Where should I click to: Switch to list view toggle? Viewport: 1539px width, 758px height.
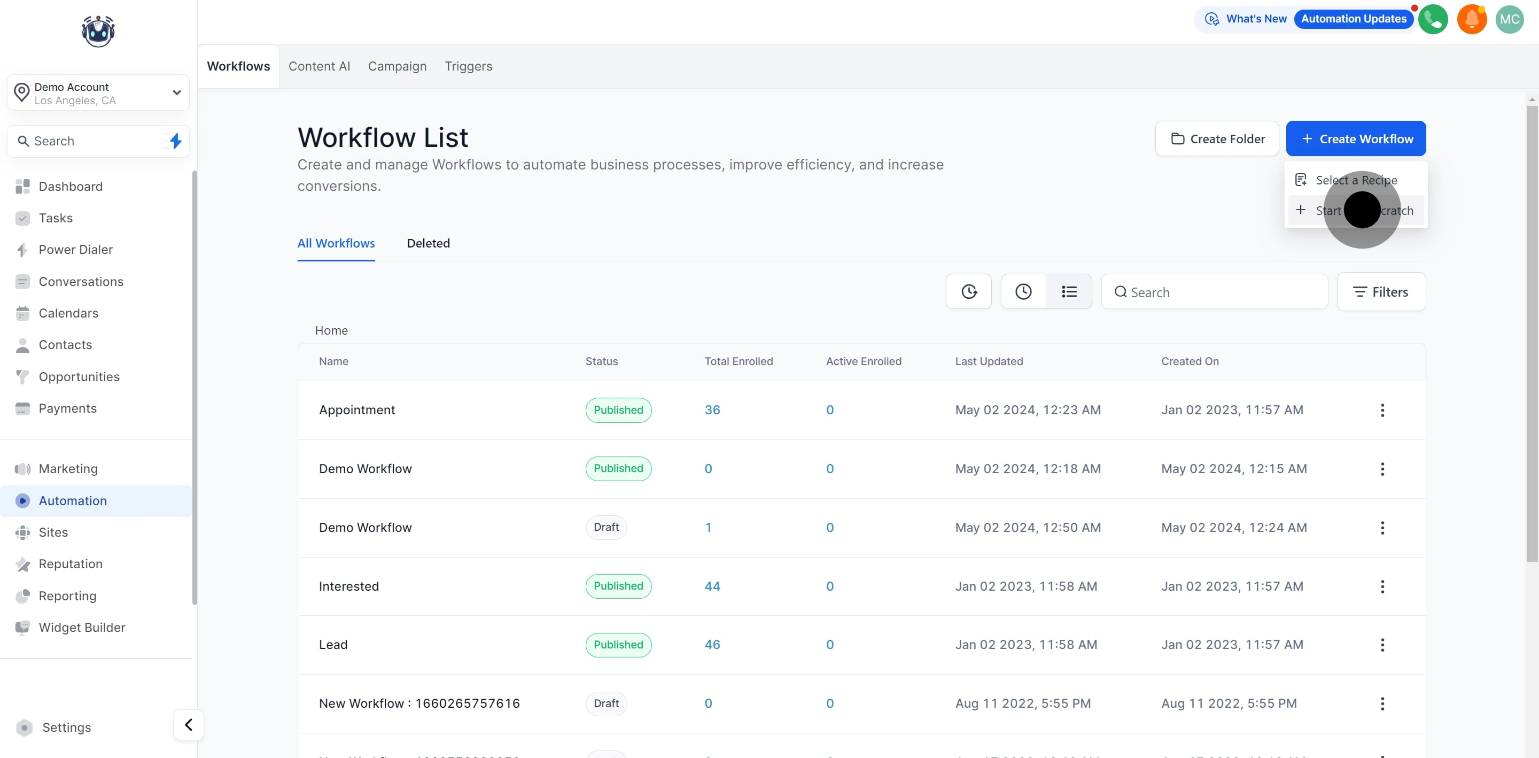tap(1069, 292)
